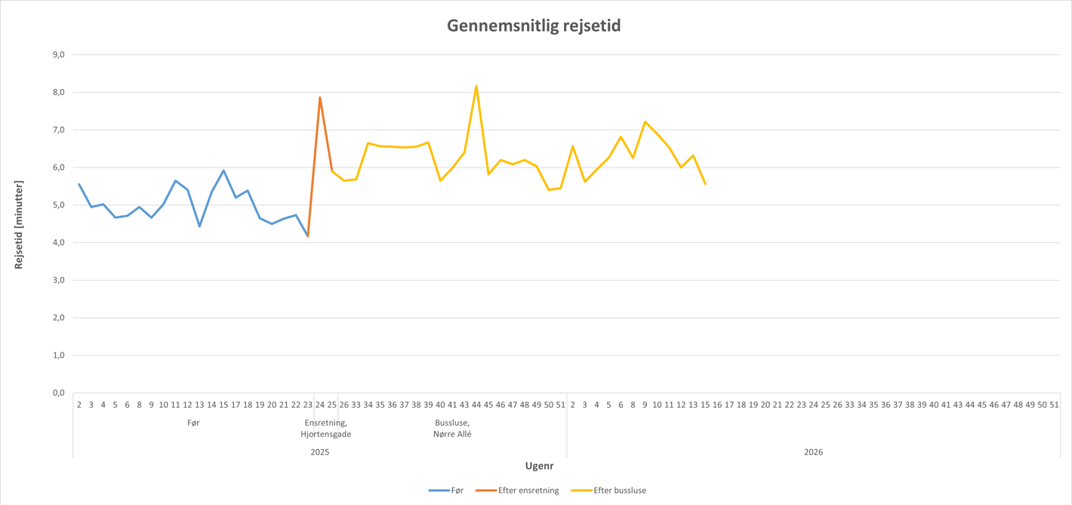Click the blue "Før" legend line swatch
The height and width of the screenshot is (505, 1072).
(439, 491)
